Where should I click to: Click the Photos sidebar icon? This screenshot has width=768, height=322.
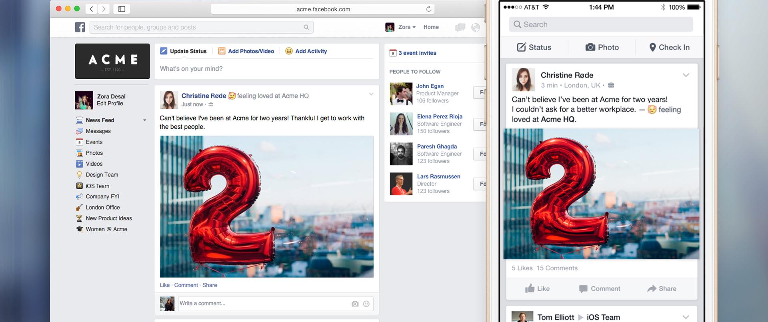(79, 153)
